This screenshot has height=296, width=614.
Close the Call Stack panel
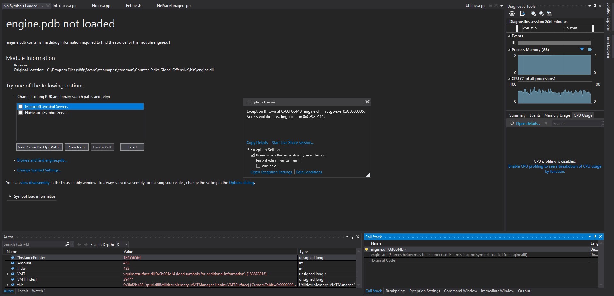coord(600,237)
